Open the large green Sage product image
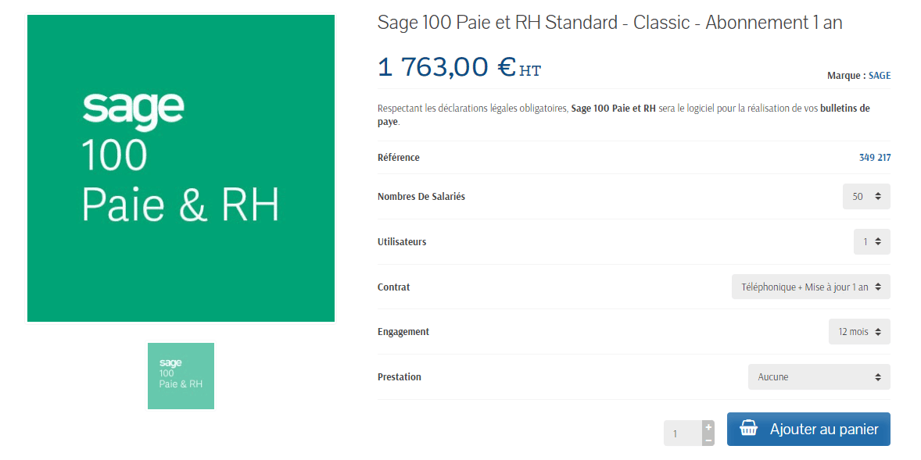Image resolution: width=921 pixels, height=460 pixels. point(181,168)
